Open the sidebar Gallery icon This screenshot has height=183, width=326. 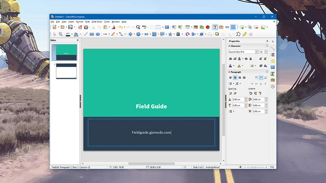(x=273, y=80)
